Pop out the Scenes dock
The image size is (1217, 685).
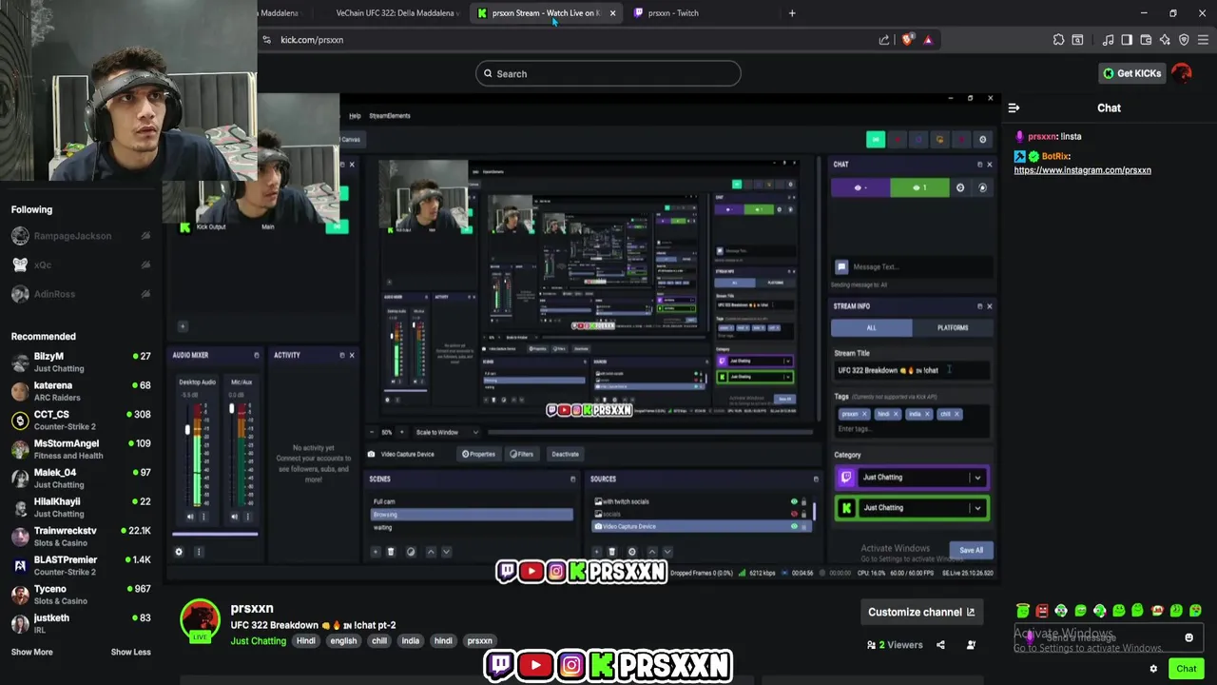[572, 479]
